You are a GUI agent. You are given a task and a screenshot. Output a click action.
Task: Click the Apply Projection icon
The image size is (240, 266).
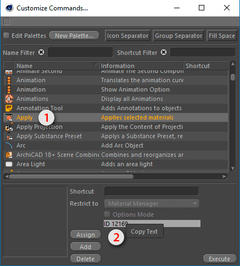[x=9, y=127]
